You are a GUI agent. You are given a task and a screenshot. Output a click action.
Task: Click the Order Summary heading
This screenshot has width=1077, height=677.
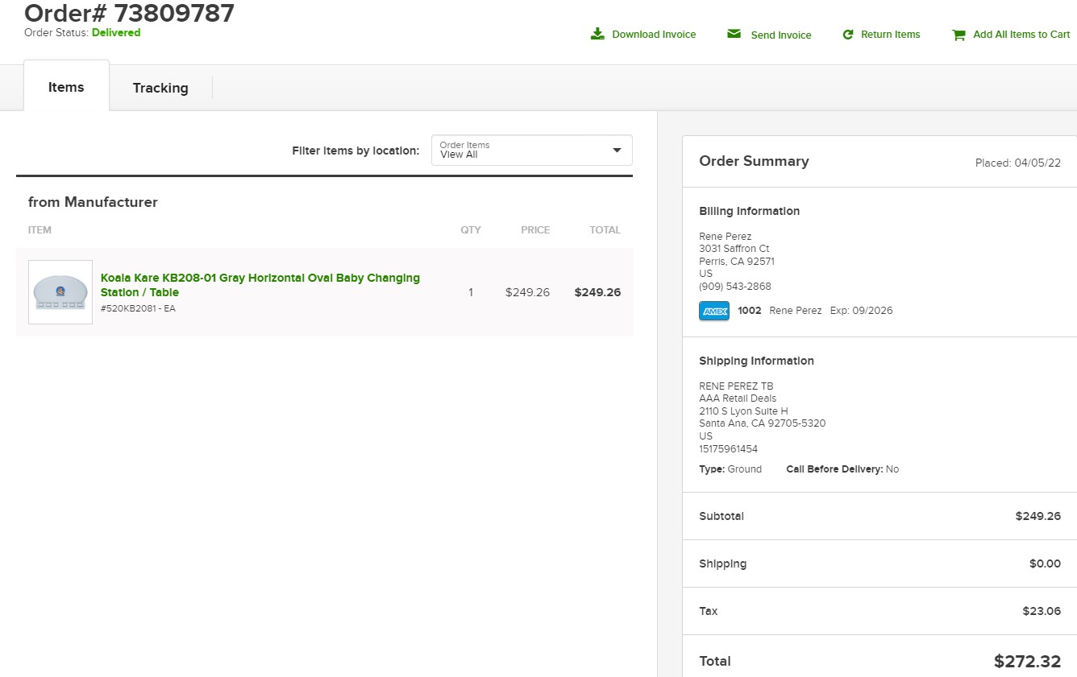click(754, 161)
